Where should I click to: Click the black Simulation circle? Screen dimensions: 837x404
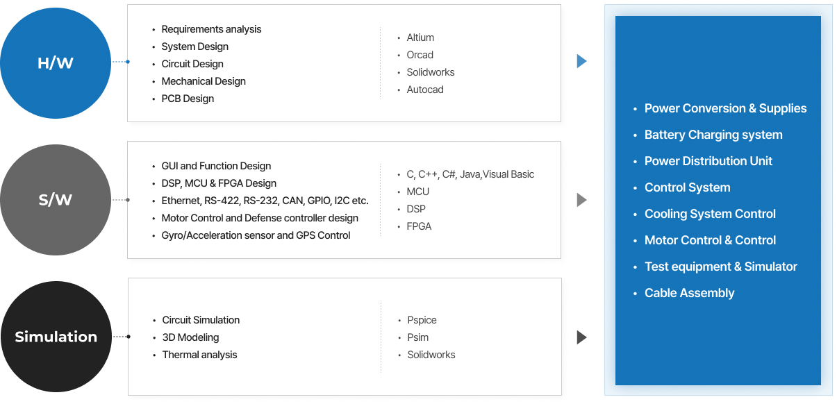click(x=56, y=337)
